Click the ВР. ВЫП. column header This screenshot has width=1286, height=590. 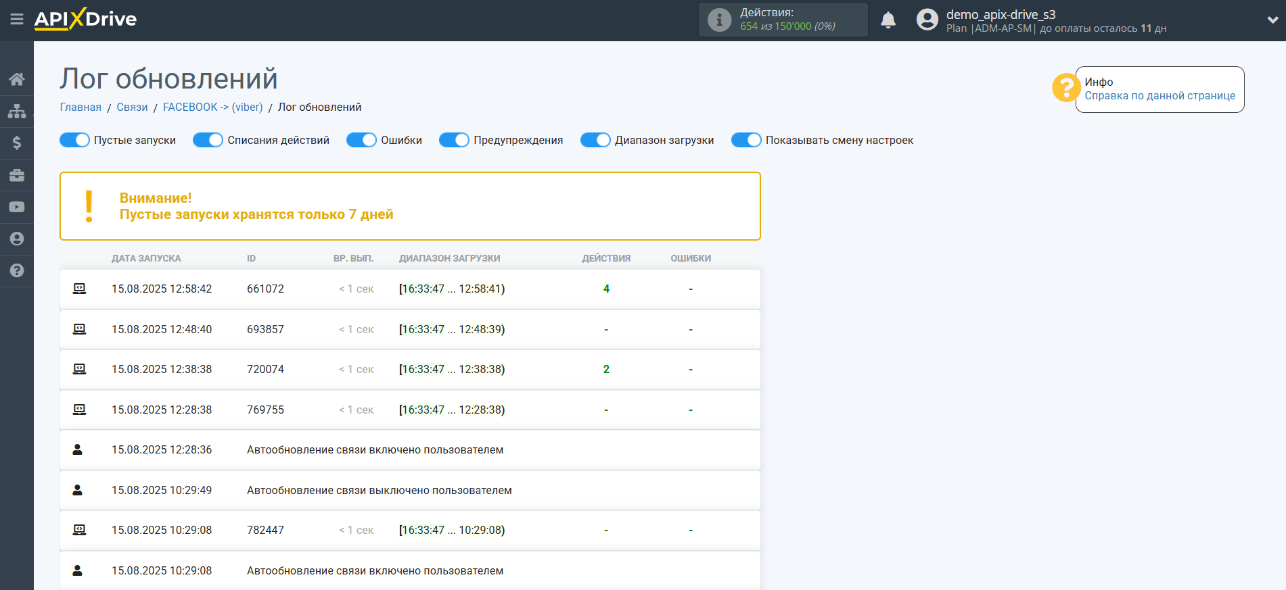353,258
